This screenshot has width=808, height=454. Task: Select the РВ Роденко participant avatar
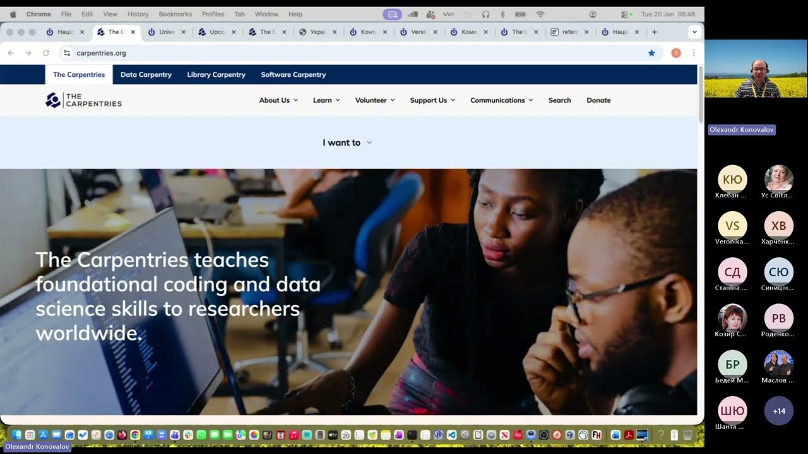779,318
